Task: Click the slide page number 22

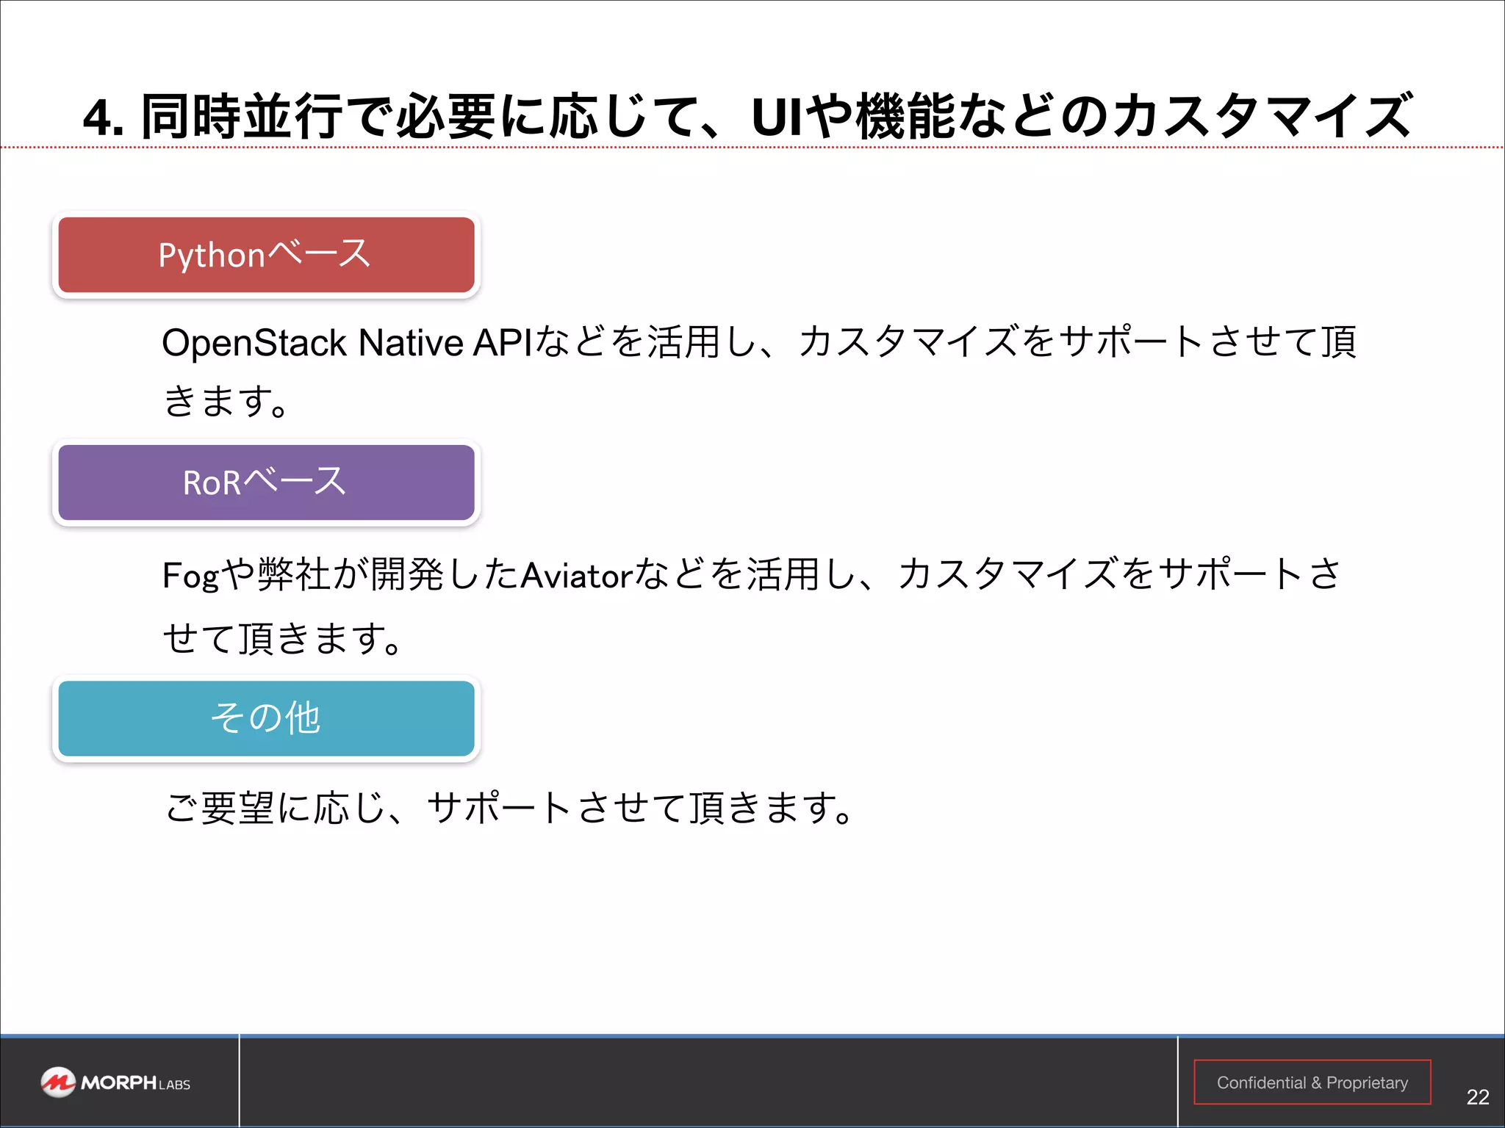Action: click(1477, 1096)
